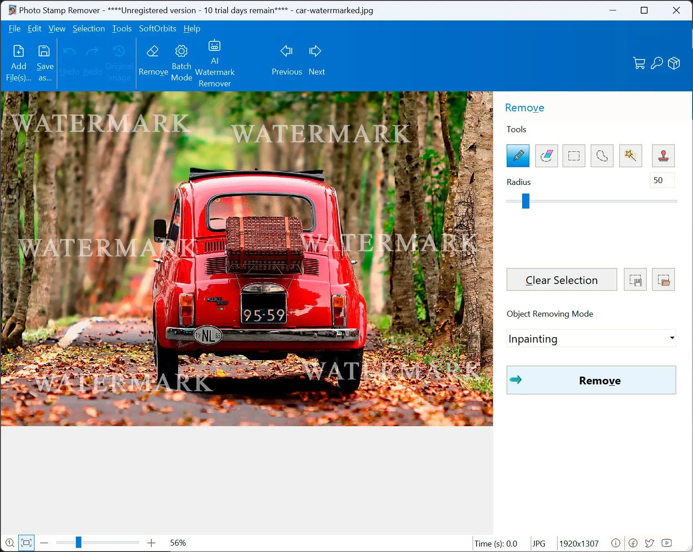Go to the Next image

[x=316, y=60]
